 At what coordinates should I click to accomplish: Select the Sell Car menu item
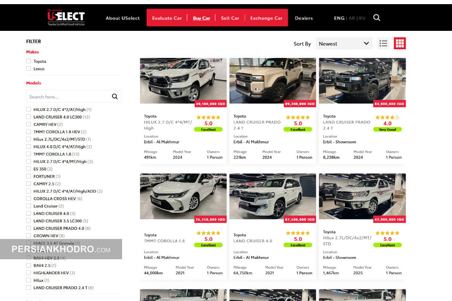pos(230,18)
